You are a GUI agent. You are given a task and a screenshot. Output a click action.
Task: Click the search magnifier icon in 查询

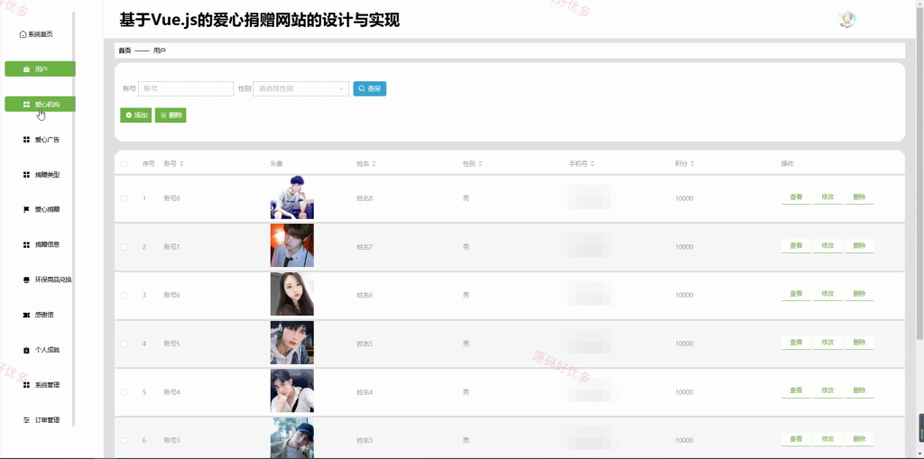tap(362, 89)
